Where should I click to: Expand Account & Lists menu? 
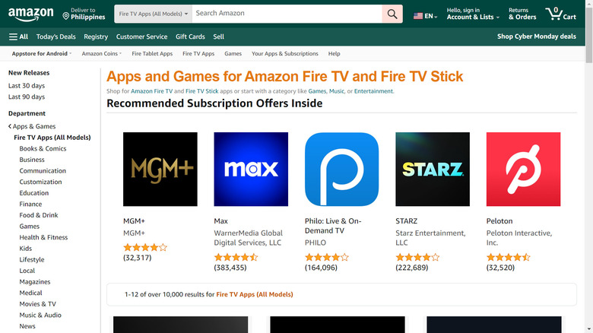point(473,17)
